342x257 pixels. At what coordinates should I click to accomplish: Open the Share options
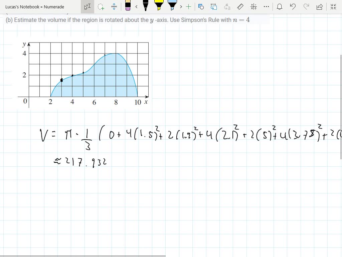coord(320,6)
